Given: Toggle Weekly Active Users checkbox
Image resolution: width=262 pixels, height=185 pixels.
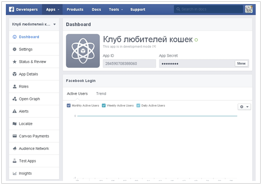Looking at the screenshot, I should coord(104,105).
